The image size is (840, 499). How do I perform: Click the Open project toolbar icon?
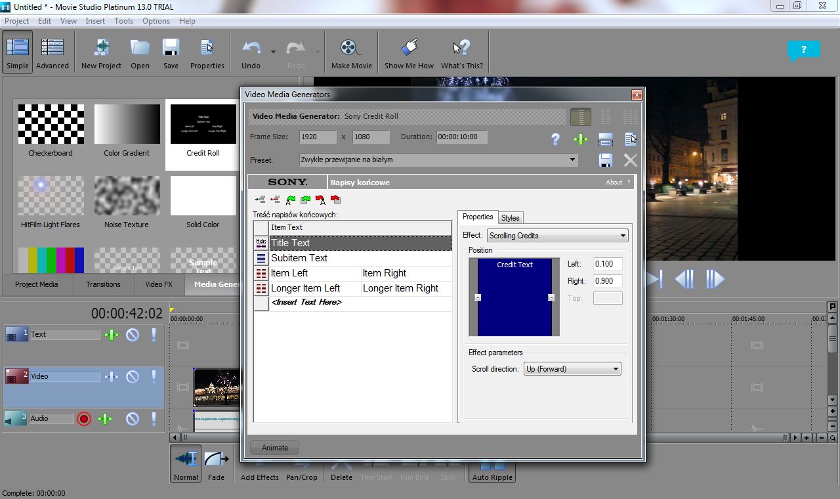tap(140, 53)
